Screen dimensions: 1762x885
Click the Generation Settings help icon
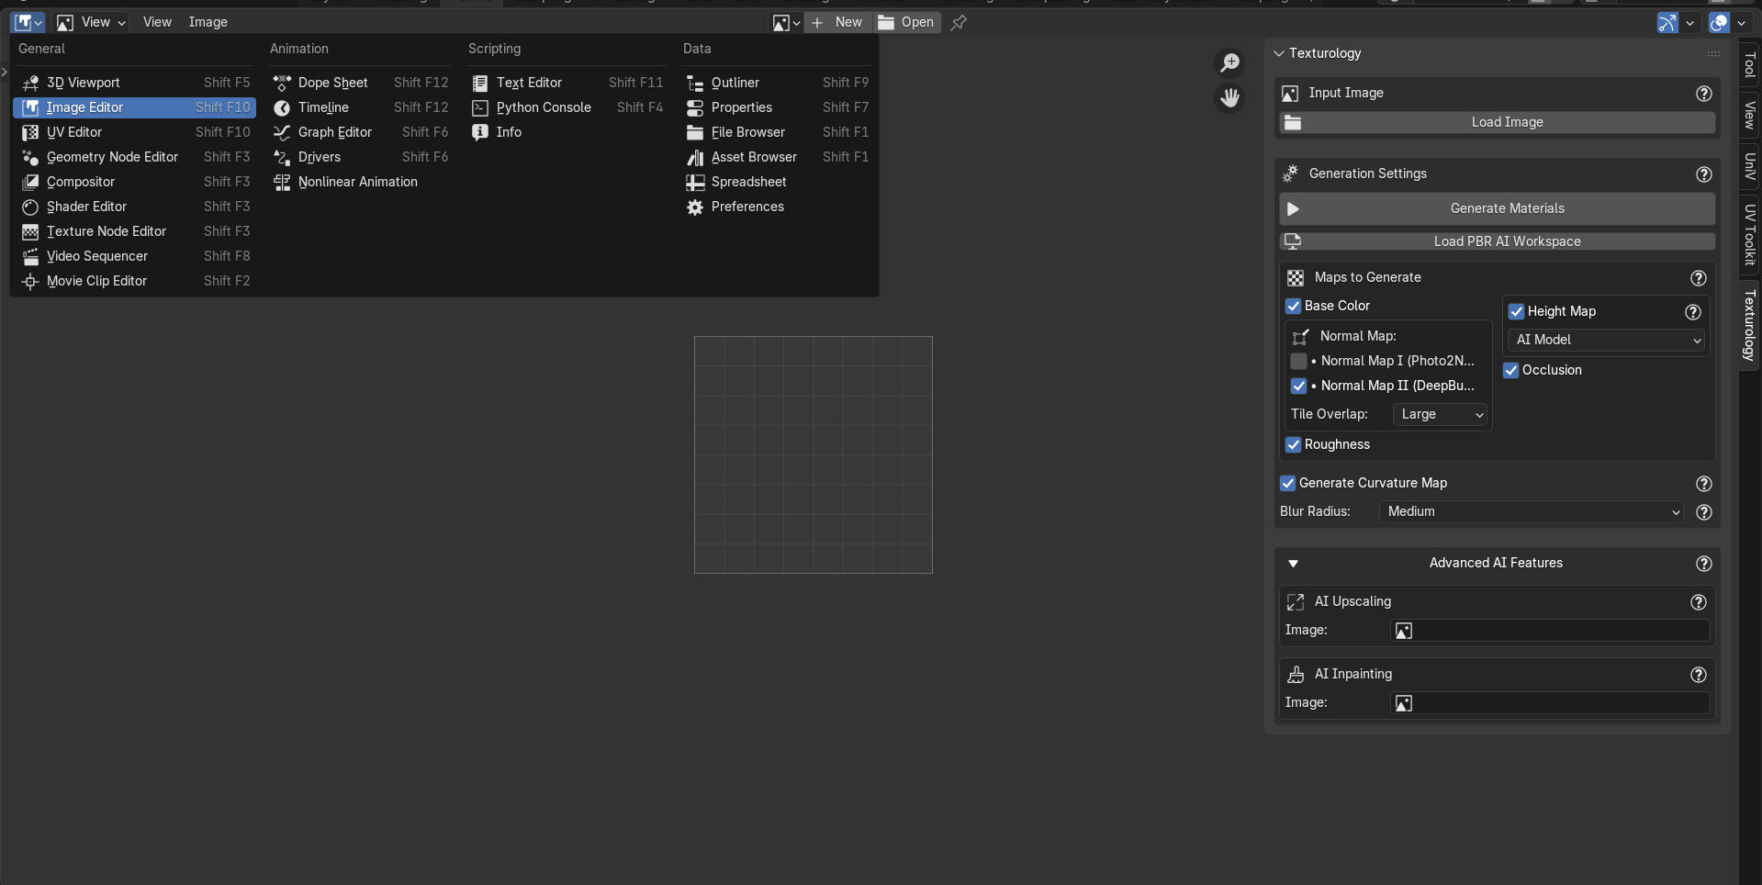(1704, 174)
